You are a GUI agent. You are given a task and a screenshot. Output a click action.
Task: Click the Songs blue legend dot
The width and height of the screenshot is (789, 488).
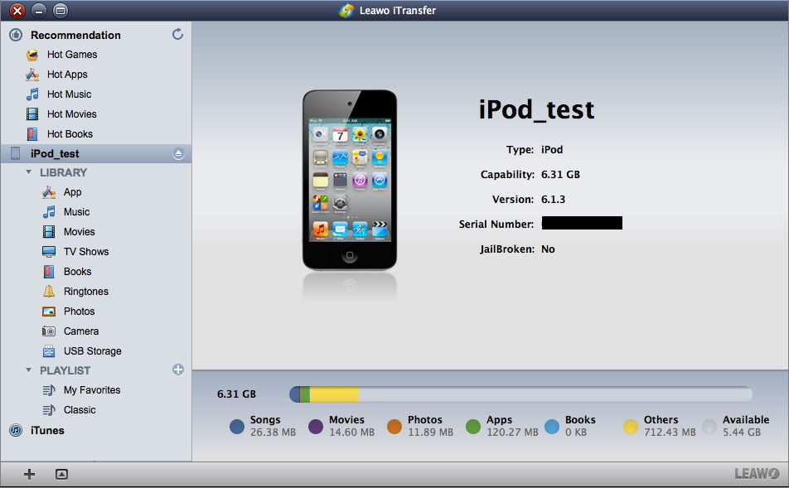click(x=237, y=427)
